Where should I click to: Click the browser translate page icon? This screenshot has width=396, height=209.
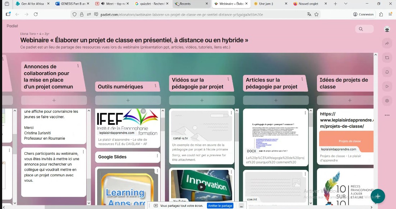tap(309, 14)
